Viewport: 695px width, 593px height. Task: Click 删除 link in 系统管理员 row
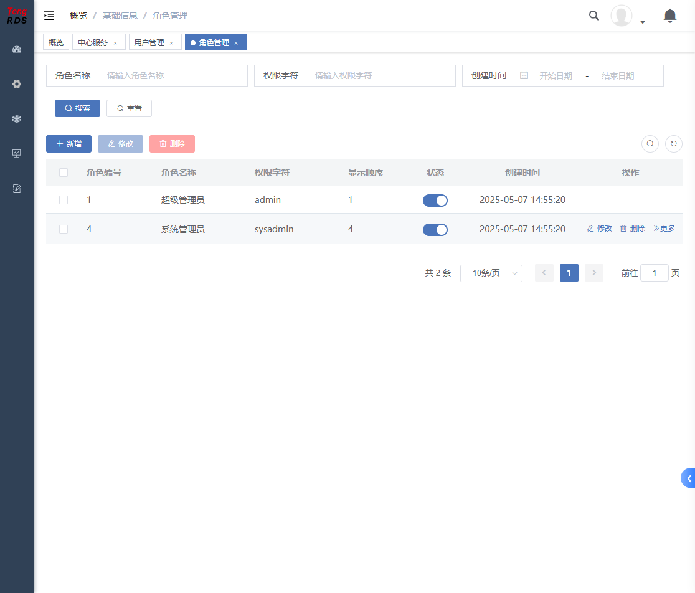(633, 228)
